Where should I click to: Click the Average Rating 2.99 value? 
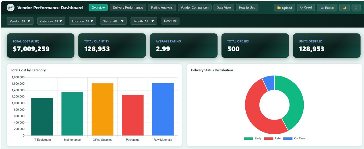163,49
